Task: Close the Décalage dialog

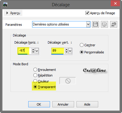Action: pos(115,4)
